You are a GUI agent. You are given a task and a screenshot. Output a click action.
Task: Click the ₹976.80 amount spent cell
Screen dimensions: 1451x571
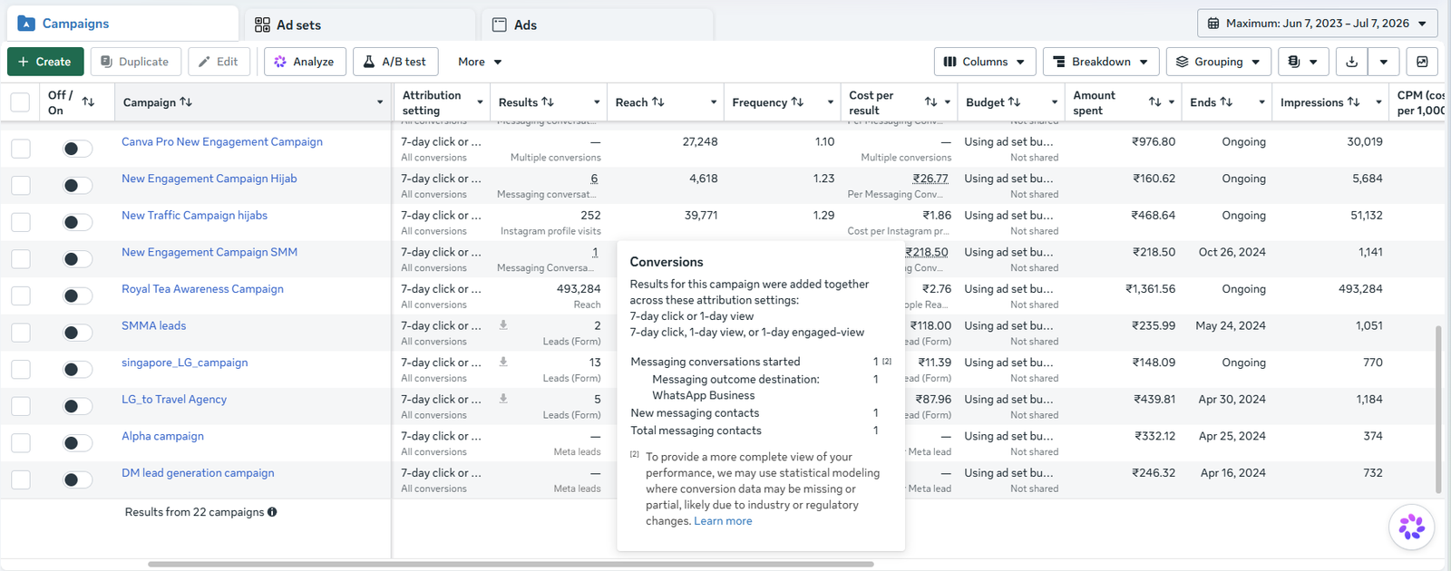(1153, 142)
